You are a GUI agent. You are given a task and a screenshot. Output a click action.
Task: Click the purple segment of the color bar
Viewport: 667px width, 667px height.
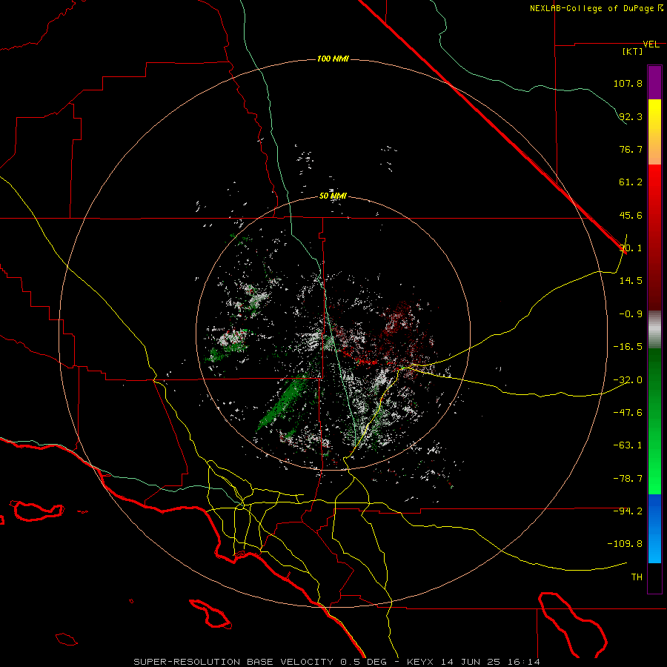[654, 82]
